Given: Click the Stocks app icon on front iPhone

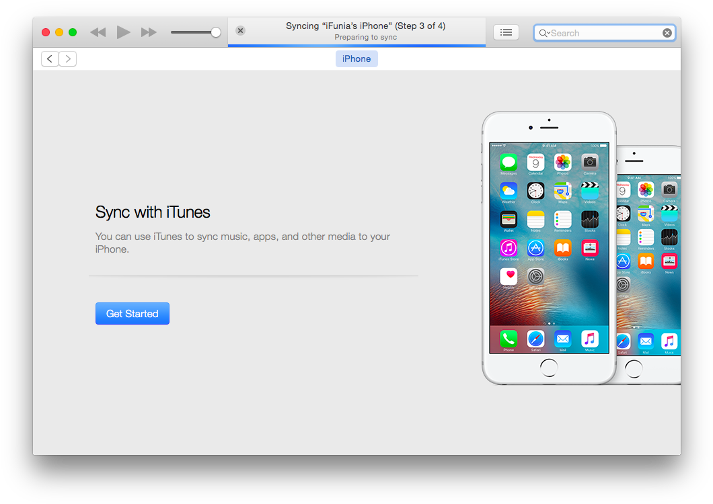Looking at the screenshot, I should [x=590, y=219].
